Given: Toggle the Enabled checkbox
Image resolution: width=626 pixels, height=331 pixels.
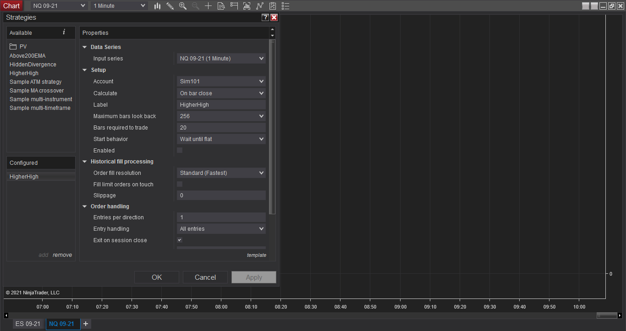Looking at the screenshot, I should pyautogui.click(x=180, y=150).
